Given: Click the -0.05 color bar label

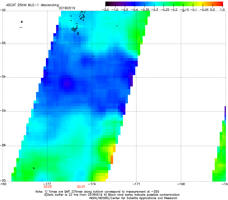Looking at the screenshot, I should pos(205,10).
